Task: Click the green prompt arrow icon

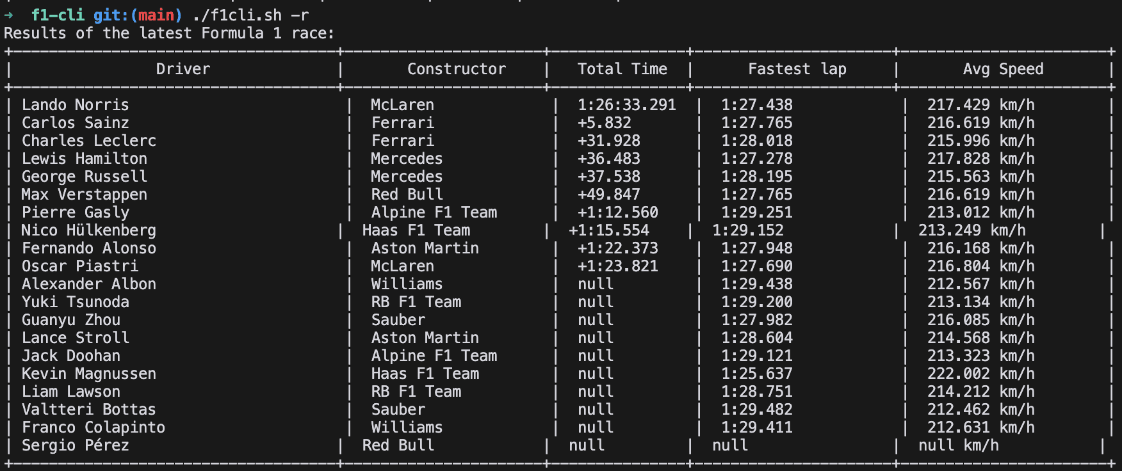Action: 9,15
